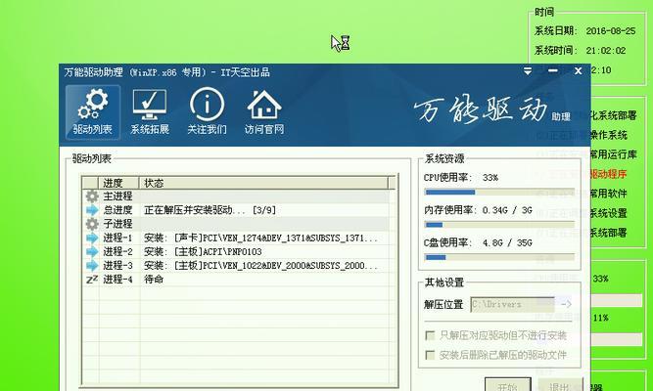Click the 退出 button

pyautogui.click(x=560, y=385)
